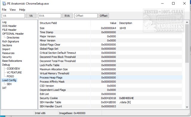This screenshot has height=117, width=191.
Task: Select the Virtual Memory Threshold row
Action: tap(110, 73)
